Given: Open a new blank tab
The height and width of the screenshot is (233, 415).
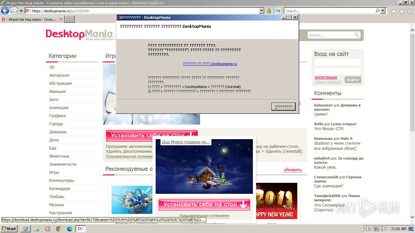Looking at the screenshot, I should point(70,19).
